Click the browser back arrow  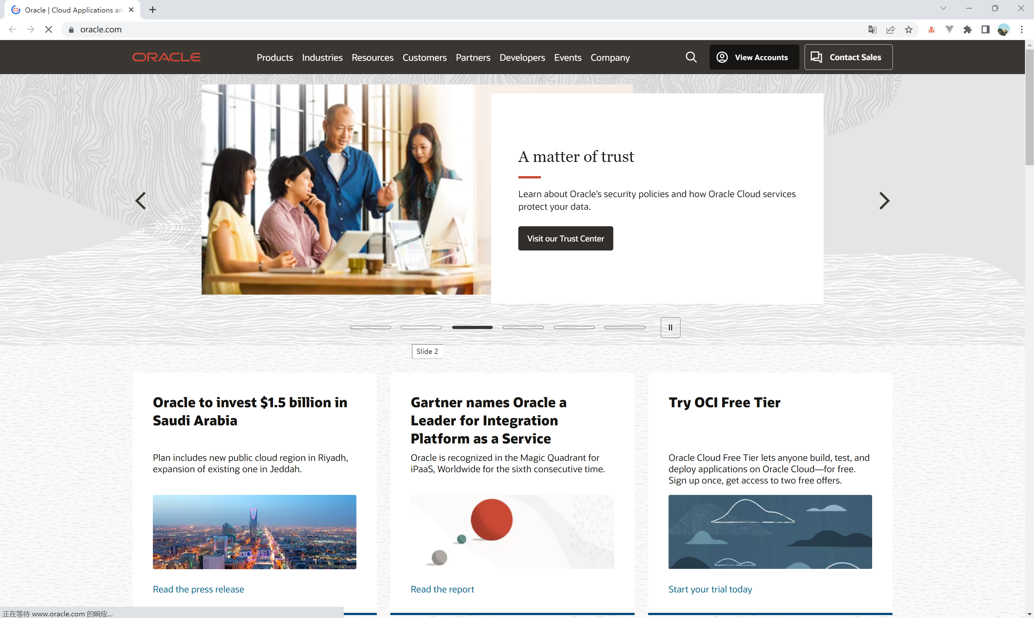(x=13, y=29)
